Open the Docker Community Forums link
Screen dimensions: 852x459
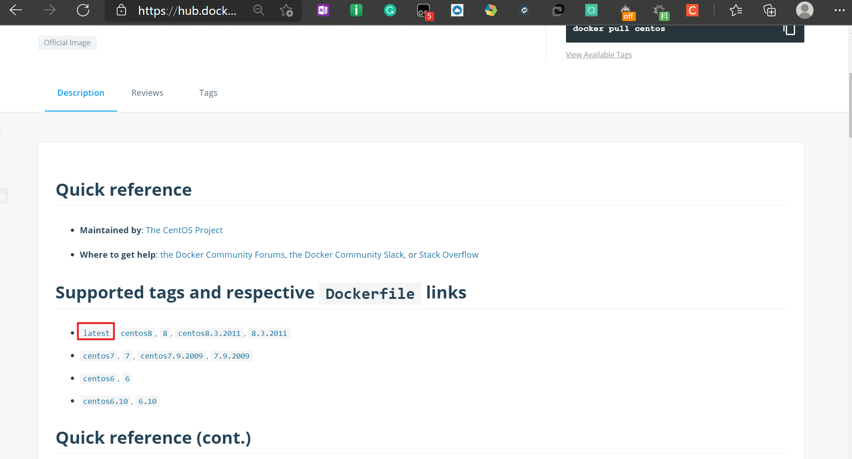223,255
